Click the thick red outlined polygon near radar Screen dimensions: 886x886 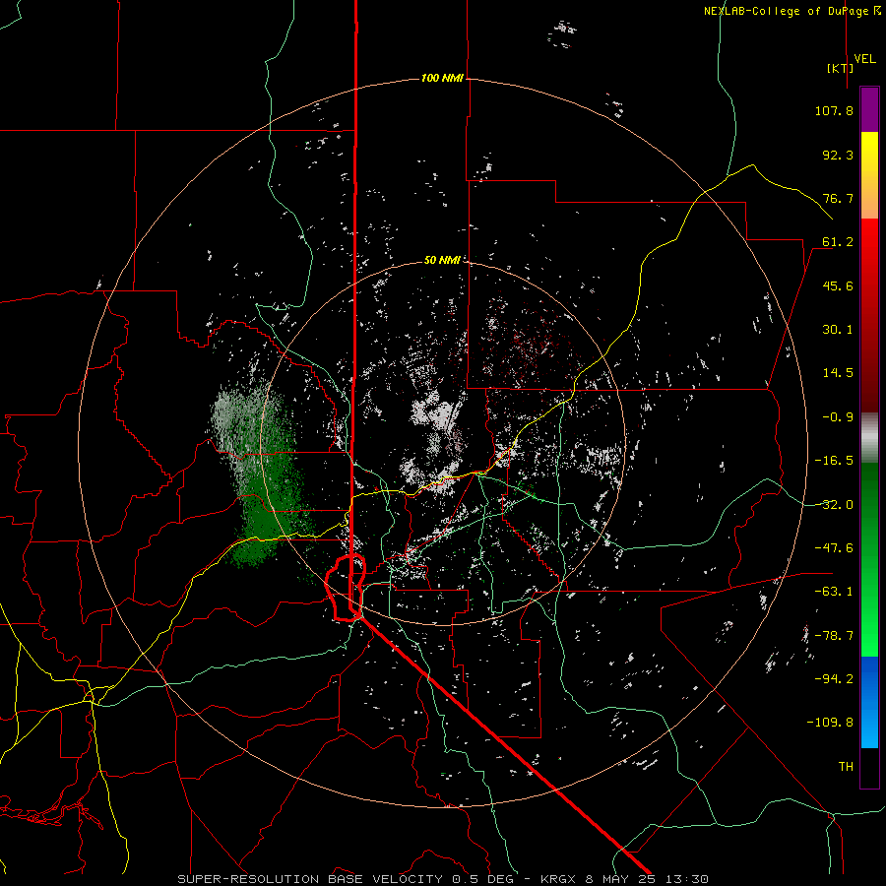[x=346, y=588]
